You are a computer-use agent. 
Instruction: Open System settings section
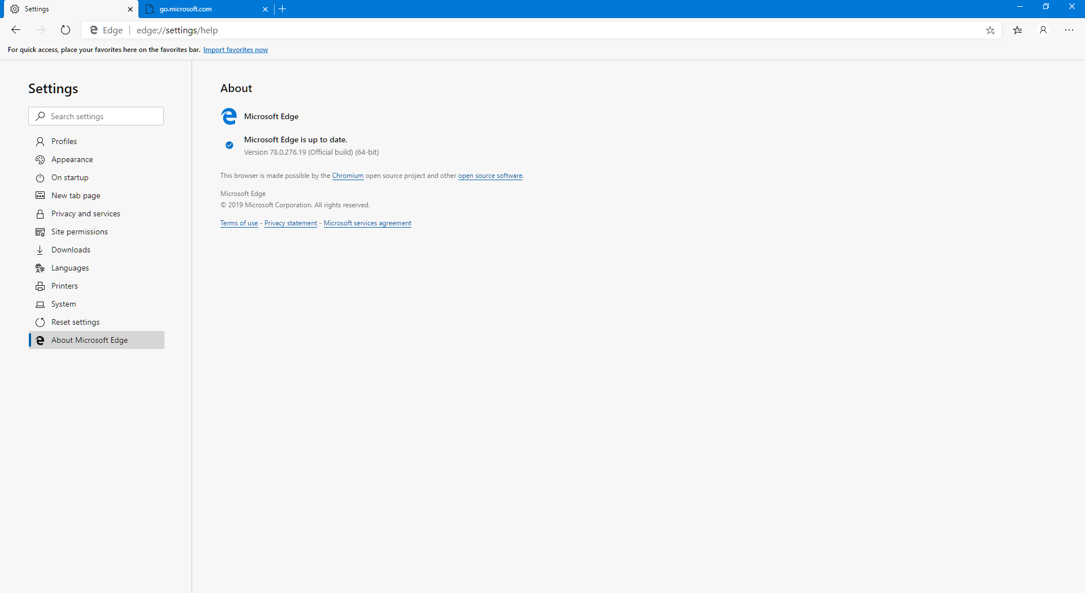coord(97,304)
